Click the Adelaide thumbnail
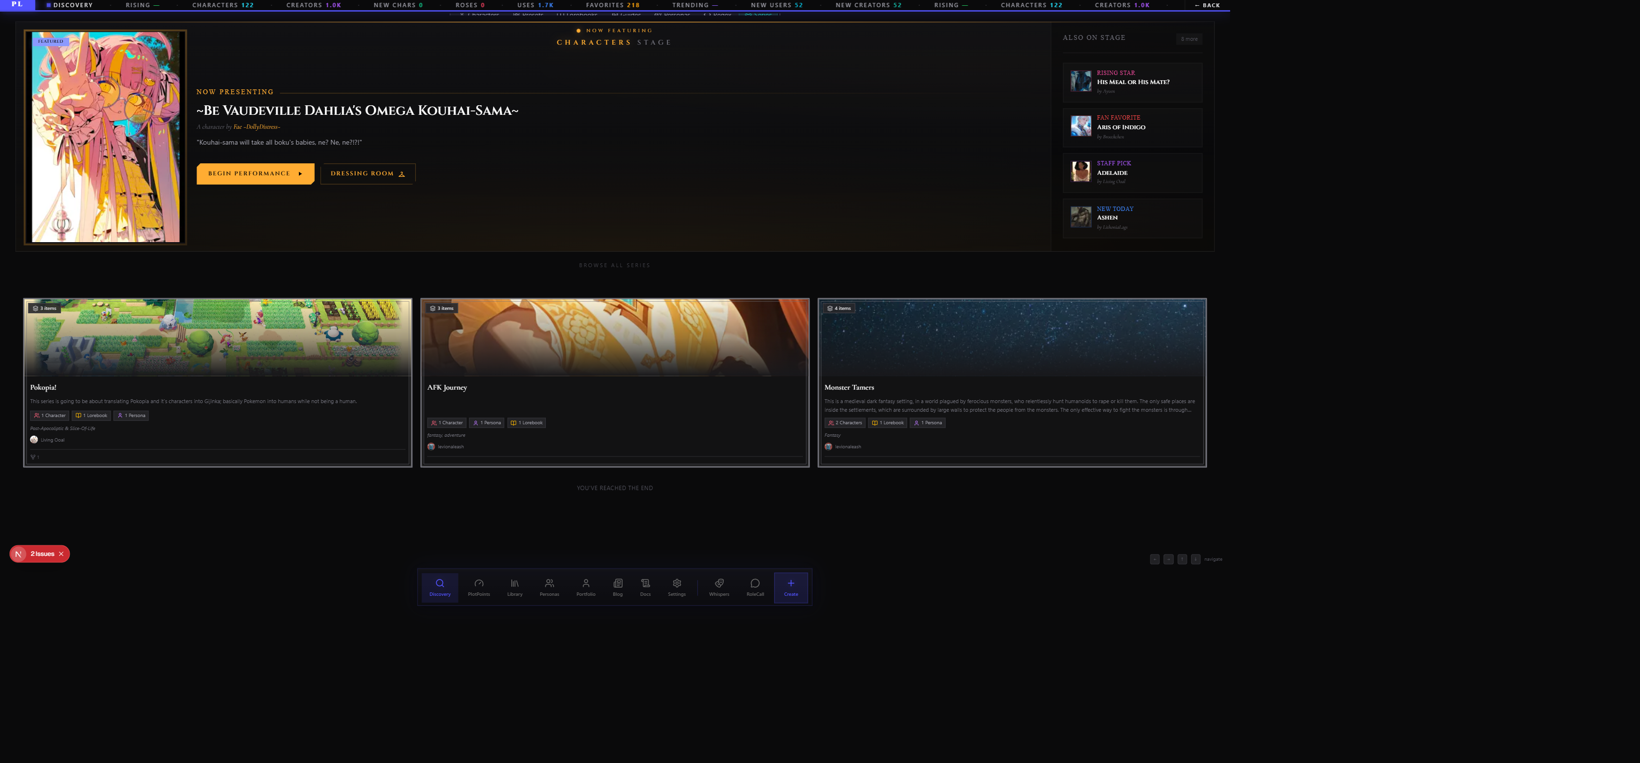 [x=1081, y=172]
